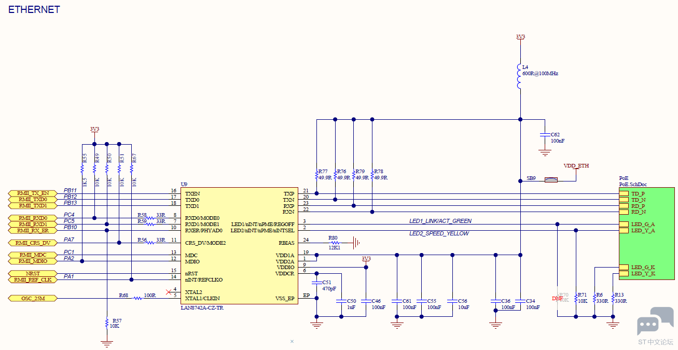Select the RMII_RXD1 port

pyautogui.click(x=33, y=225)
